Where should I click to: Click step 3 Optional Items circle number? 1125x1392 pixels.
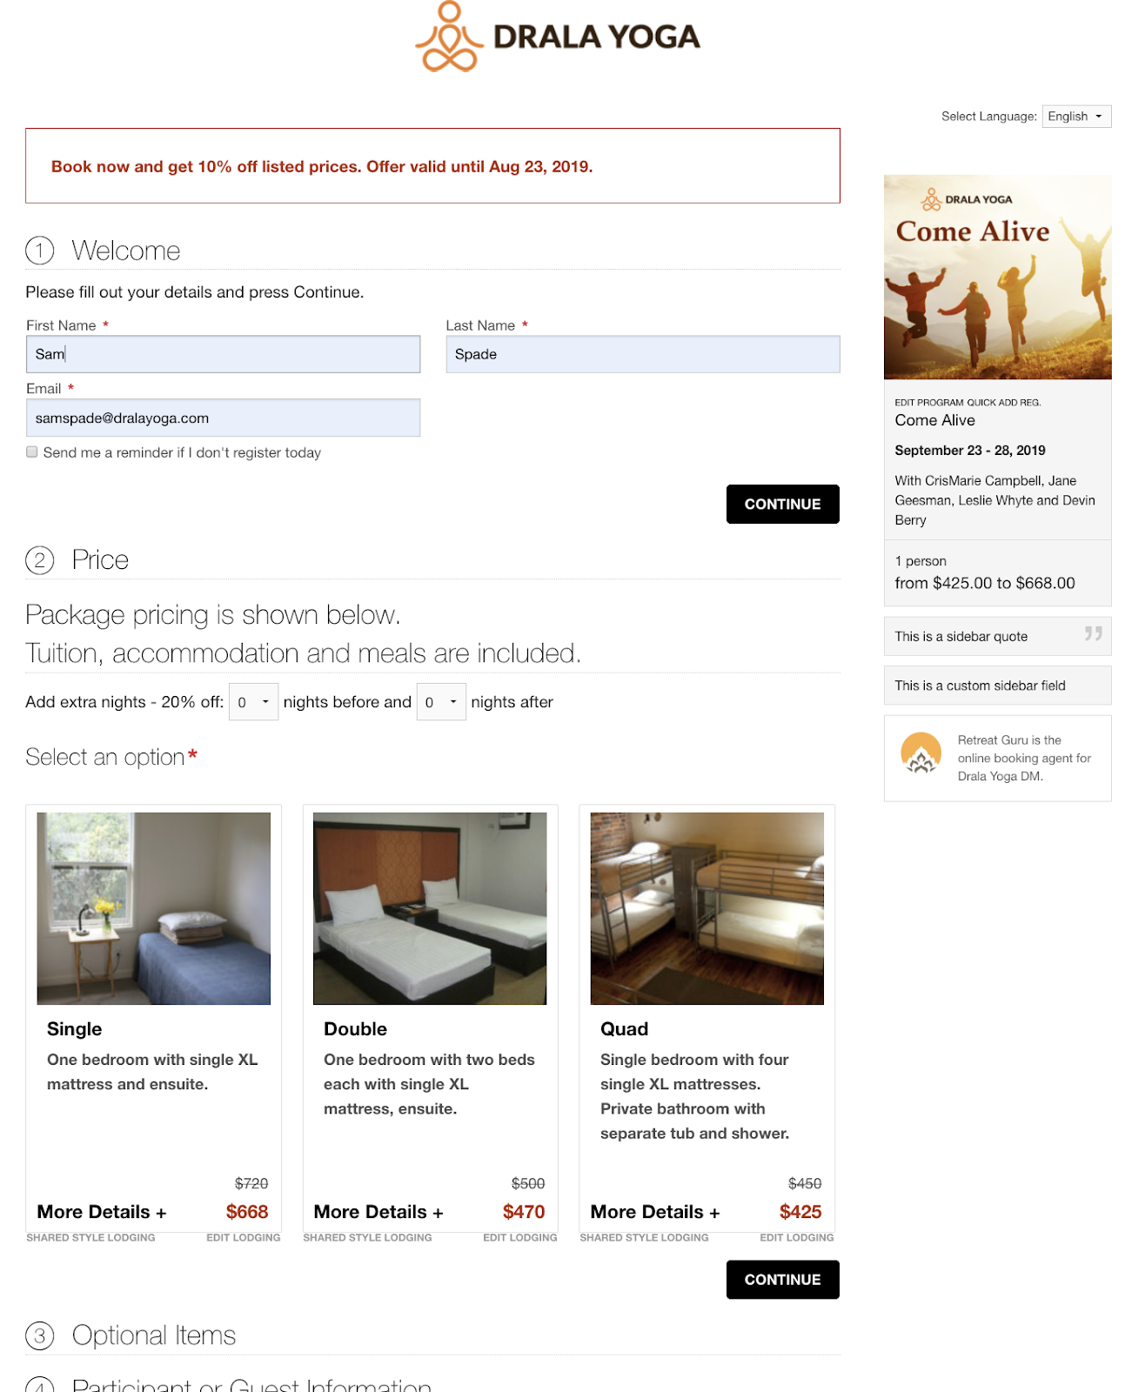(x=40, y=1335)
